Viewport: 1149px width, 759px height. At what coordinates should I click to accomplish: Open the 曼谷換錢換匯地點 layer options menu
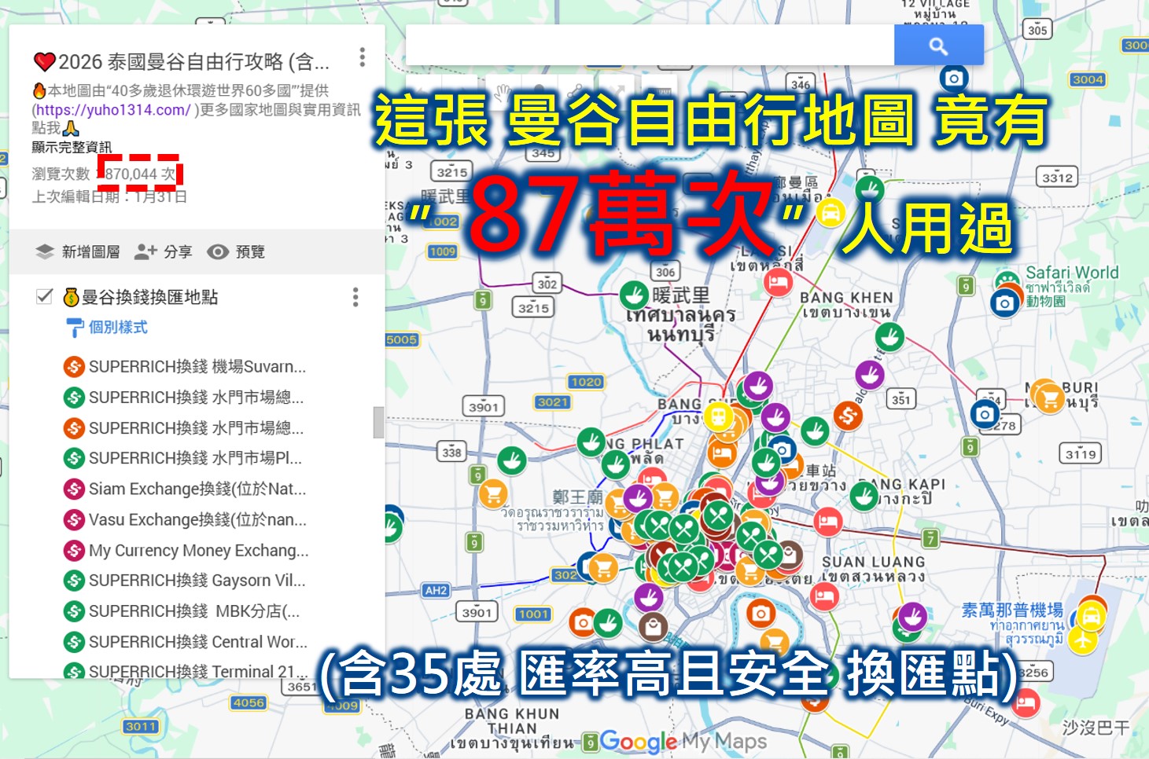355,297
